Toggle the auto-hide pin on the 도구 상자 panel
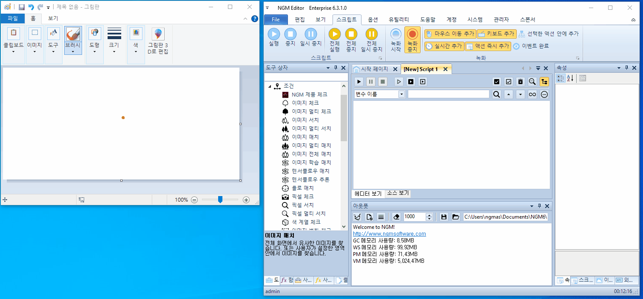The width and height of the screenshot is (643, 299). tap(336, 68)
